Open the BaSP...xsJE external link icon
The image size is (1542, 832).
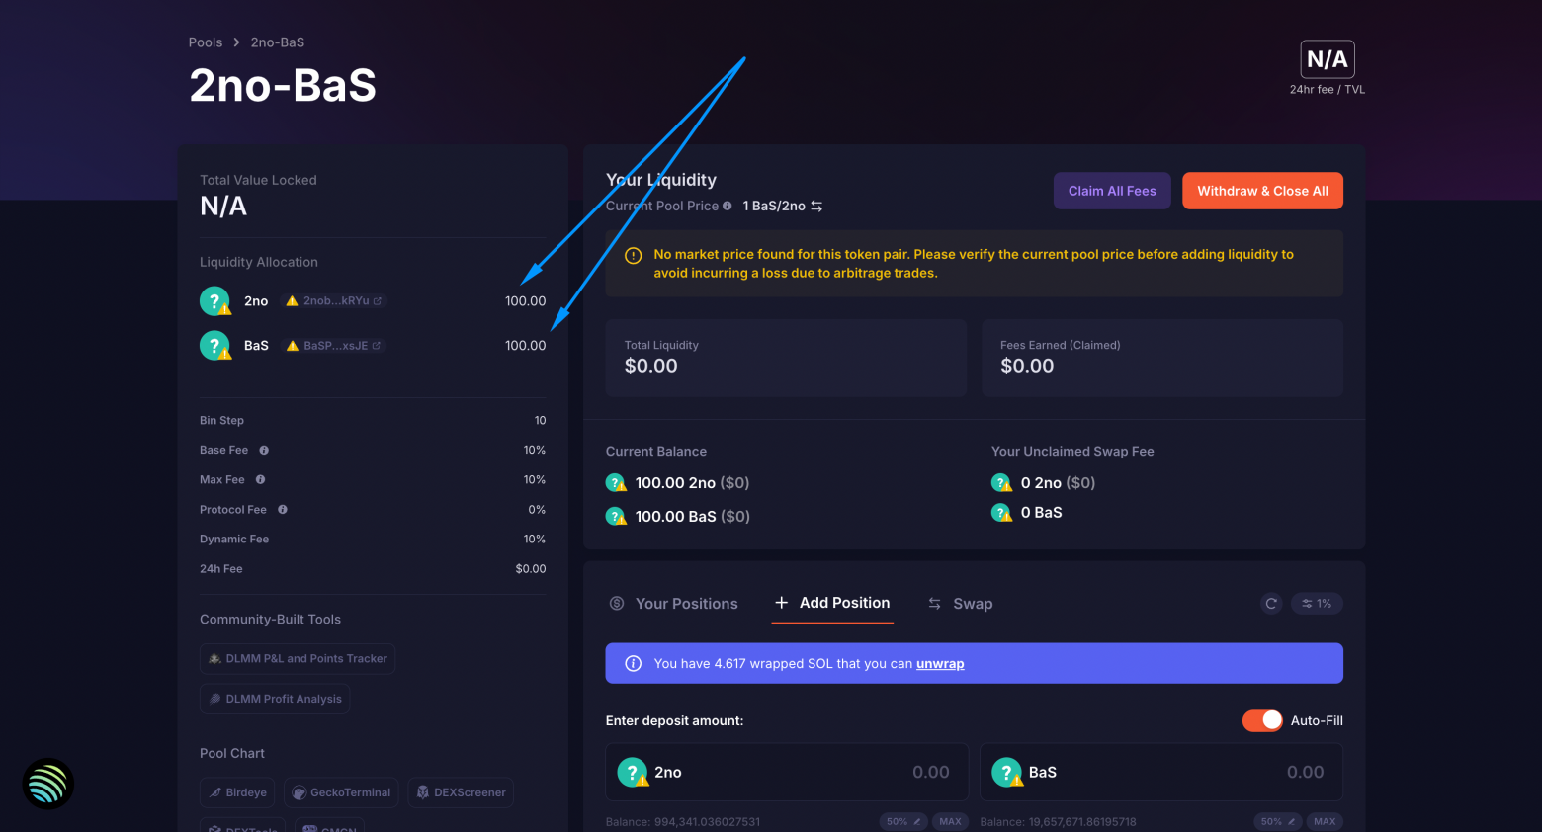point(376,345)
